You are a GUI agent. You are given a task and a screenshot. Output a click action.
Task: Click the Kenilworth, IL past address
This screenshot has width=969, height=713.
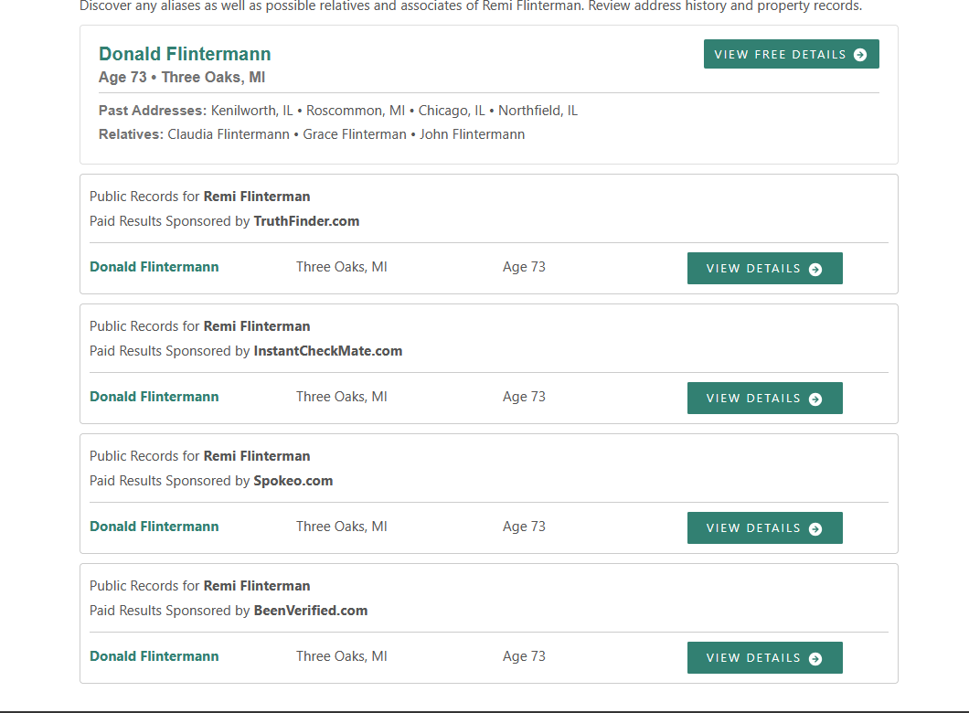point(251,111)
